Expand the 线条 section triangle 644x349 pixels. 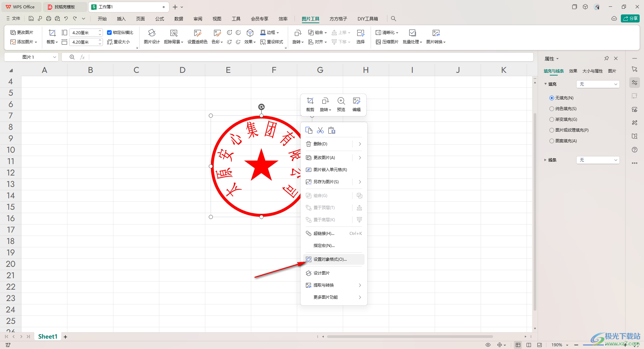[545, 160]
